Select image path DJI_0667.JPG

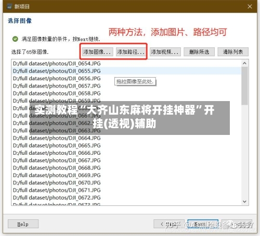click(126, 160)
